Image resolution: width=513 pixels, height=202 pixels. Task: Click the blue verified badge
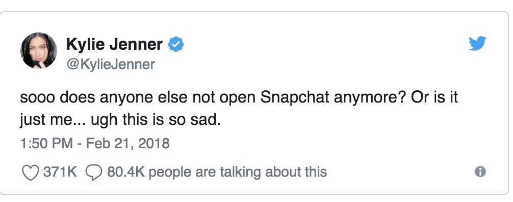tap(176, 45)
